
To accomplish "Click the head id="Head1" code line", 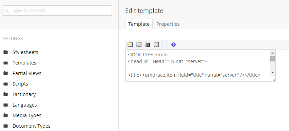I will click(167, 61).
